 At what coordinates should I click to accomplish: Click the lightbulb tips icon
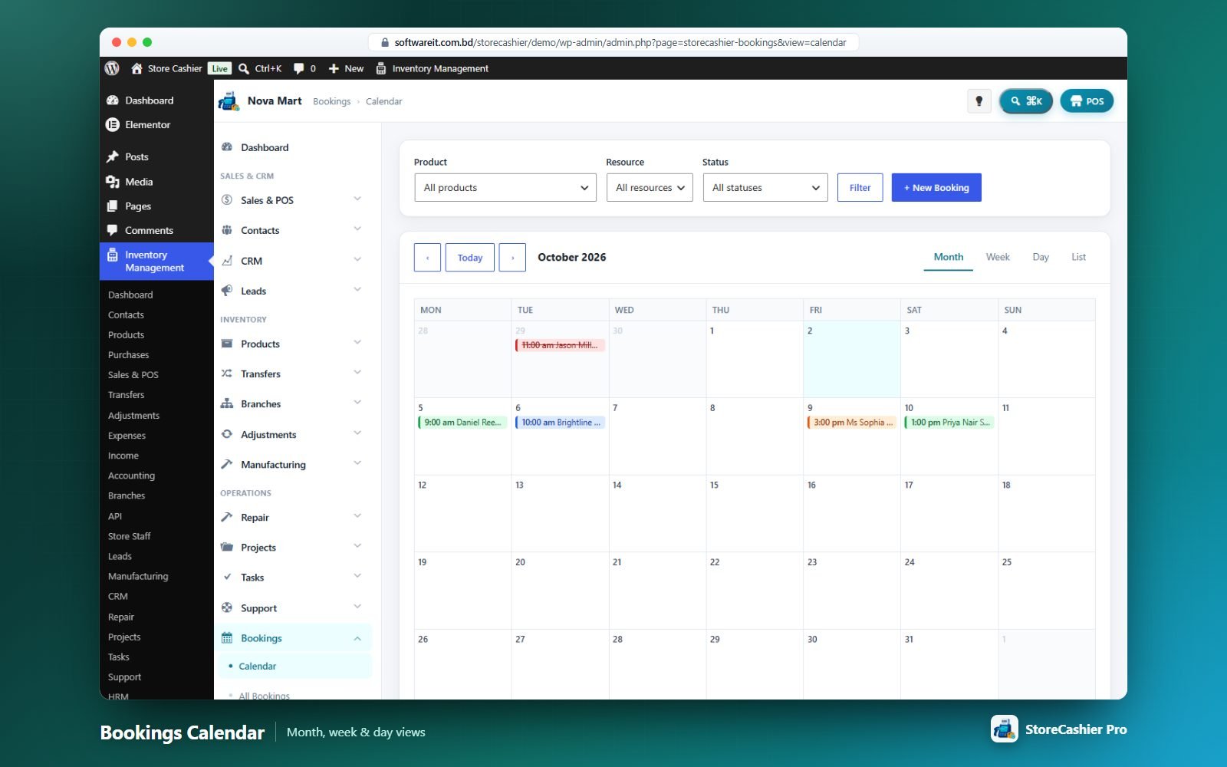pos(979,101)
